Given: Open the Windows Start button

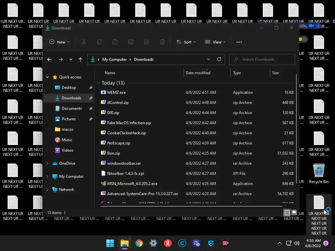Looking at the screenshot, I should coord(110,243).
